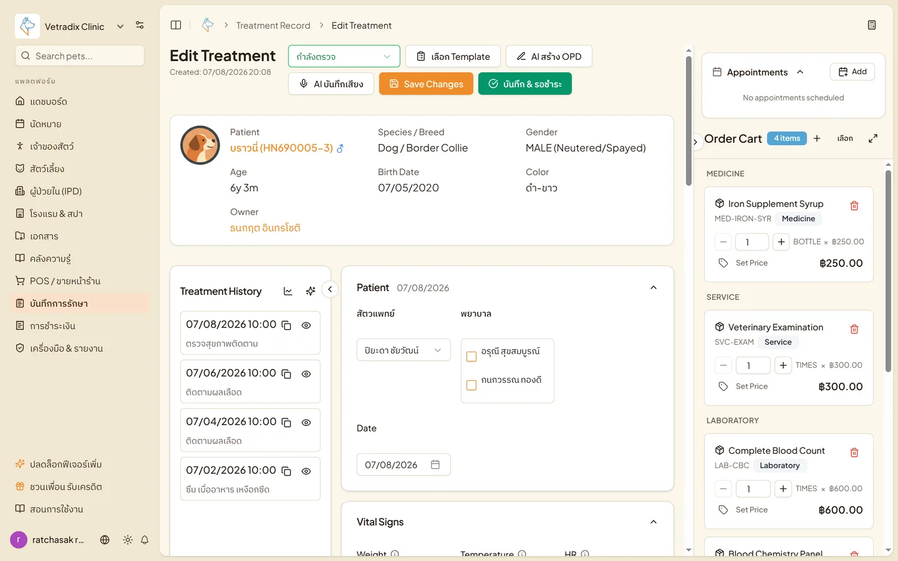Image resolution: width=898 pixels, height=561 pixels.
Task: Open the language globe icon
Action: [x=105, y=540]
